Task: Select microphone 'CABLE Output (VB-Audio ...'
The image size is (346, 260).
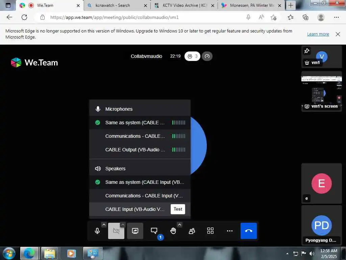Action: tap(140, 150)
